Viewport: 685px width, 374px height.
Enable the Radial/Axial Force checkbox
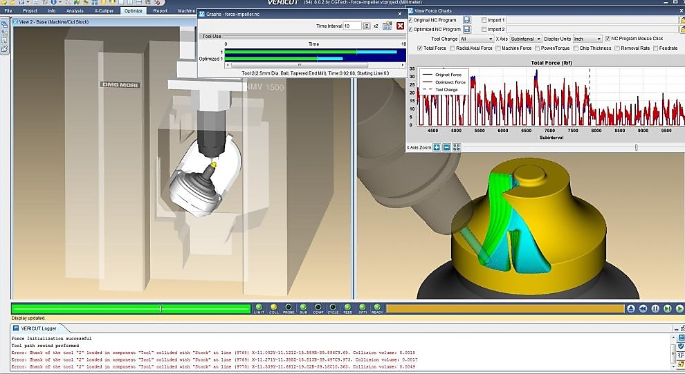pyautogui.click(x=452, y=48)
